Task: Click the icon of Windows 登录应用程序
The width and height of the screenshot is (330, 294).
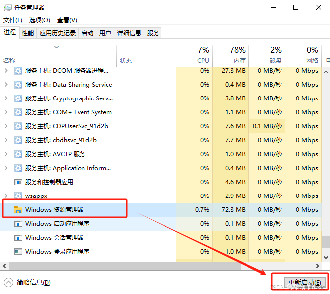Action: [x=18, y=251]
